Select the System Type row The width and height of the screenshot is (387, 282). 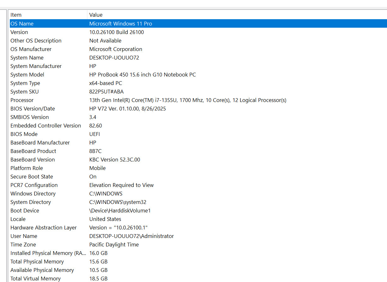tap(198, 83)
